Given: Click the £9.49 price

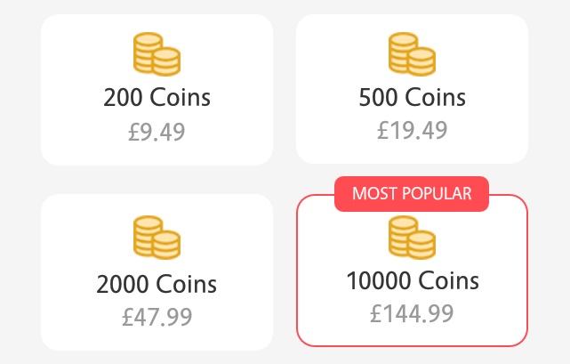Looking at the screenshot, I should [x=157, y=132].
